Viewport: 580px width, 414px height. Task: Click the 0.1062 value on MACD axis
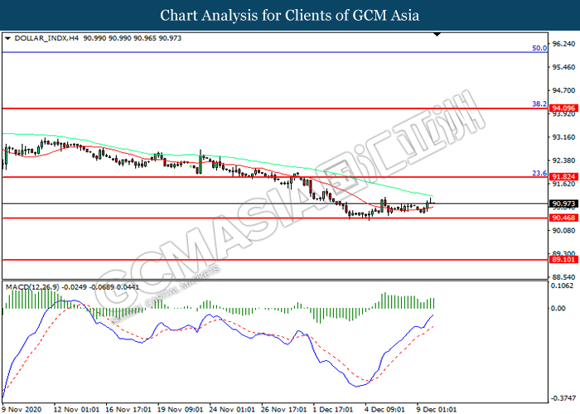[563, 286]
